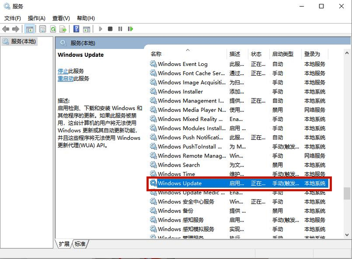Open the 操作(A) menu
Image resolution: width=352 pixels, height=259 pixels.
(x=37, y=18)
